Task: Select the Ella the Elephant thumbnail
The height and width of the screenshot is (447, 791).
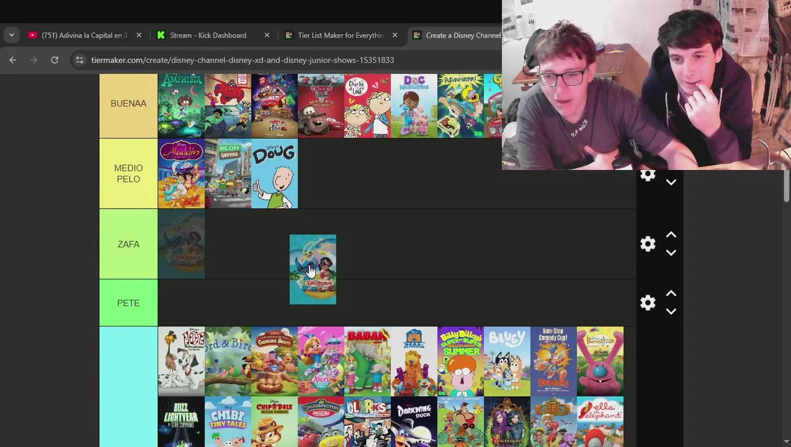Action: 600,422
